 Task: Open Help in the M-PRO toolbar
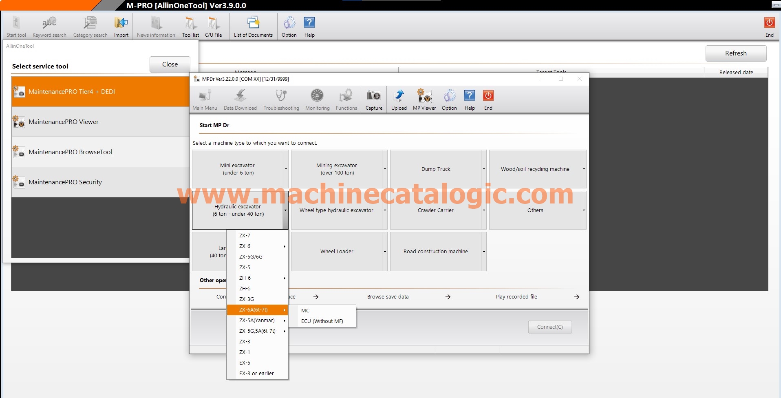(x=309, y=27)
